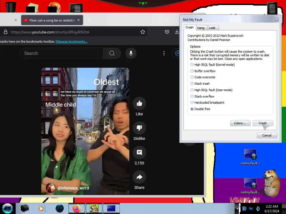286x214 pixels.
Task: Bookmark page with the star icon
Action: click(x=143, y=32)
